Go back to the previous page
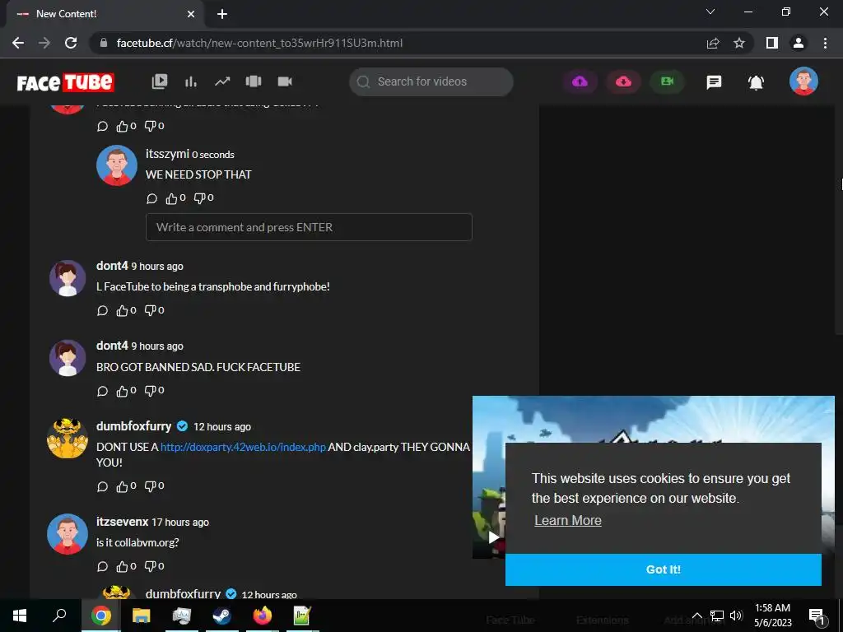 pos(18,43)
